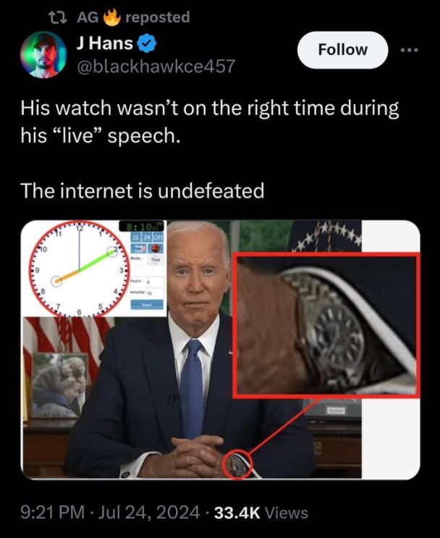Select the 12 hour format button
The height and width of the screenshot is (538, 440).
tap(136, 237)
